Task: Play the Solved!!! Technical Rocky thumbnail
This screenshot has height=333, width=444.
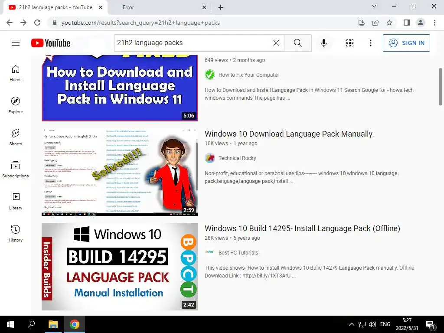Action: coord(120,172)
